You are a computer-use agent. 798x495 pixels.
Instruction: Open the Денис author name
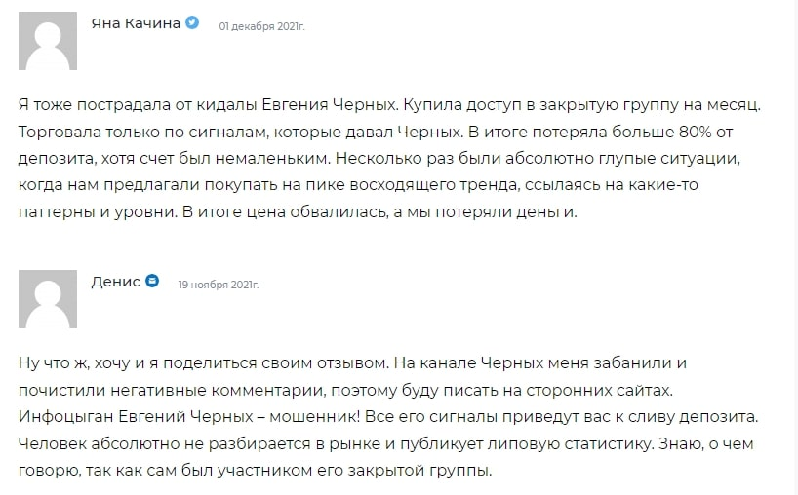point(115,282)
